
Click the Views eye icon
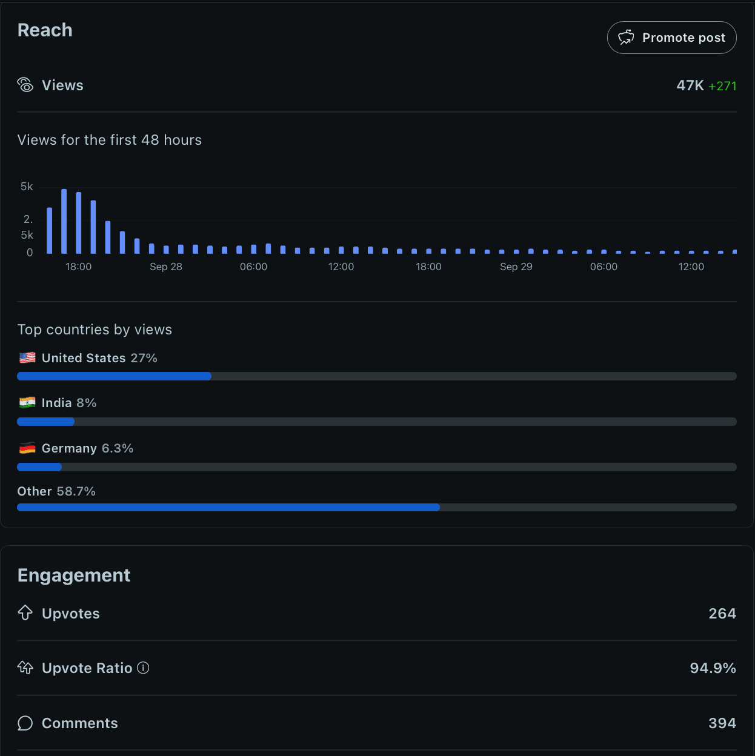(x=25, y=85)
